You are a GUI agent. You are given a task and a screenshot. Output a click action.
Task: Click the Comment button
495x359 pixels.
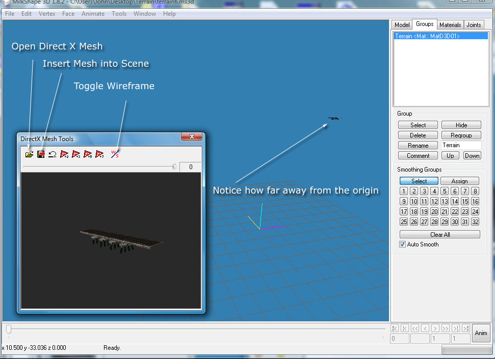[x=418, y=155]
